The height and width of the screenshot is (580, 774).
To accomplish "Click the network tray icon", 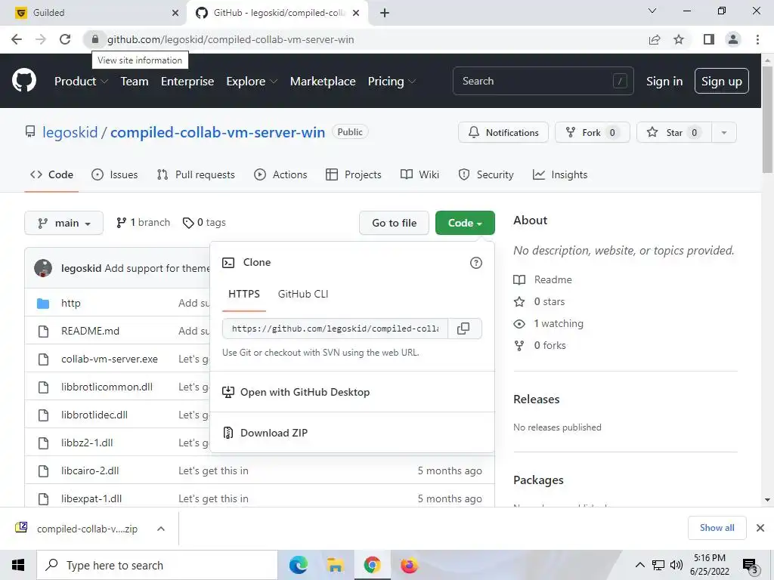I will coord(658,565).
